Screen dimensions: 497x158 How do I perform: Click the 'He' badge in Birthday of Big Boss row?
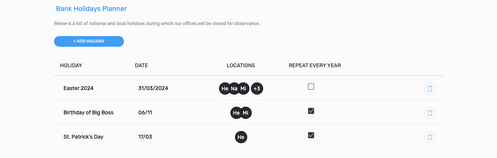(236, 113)
